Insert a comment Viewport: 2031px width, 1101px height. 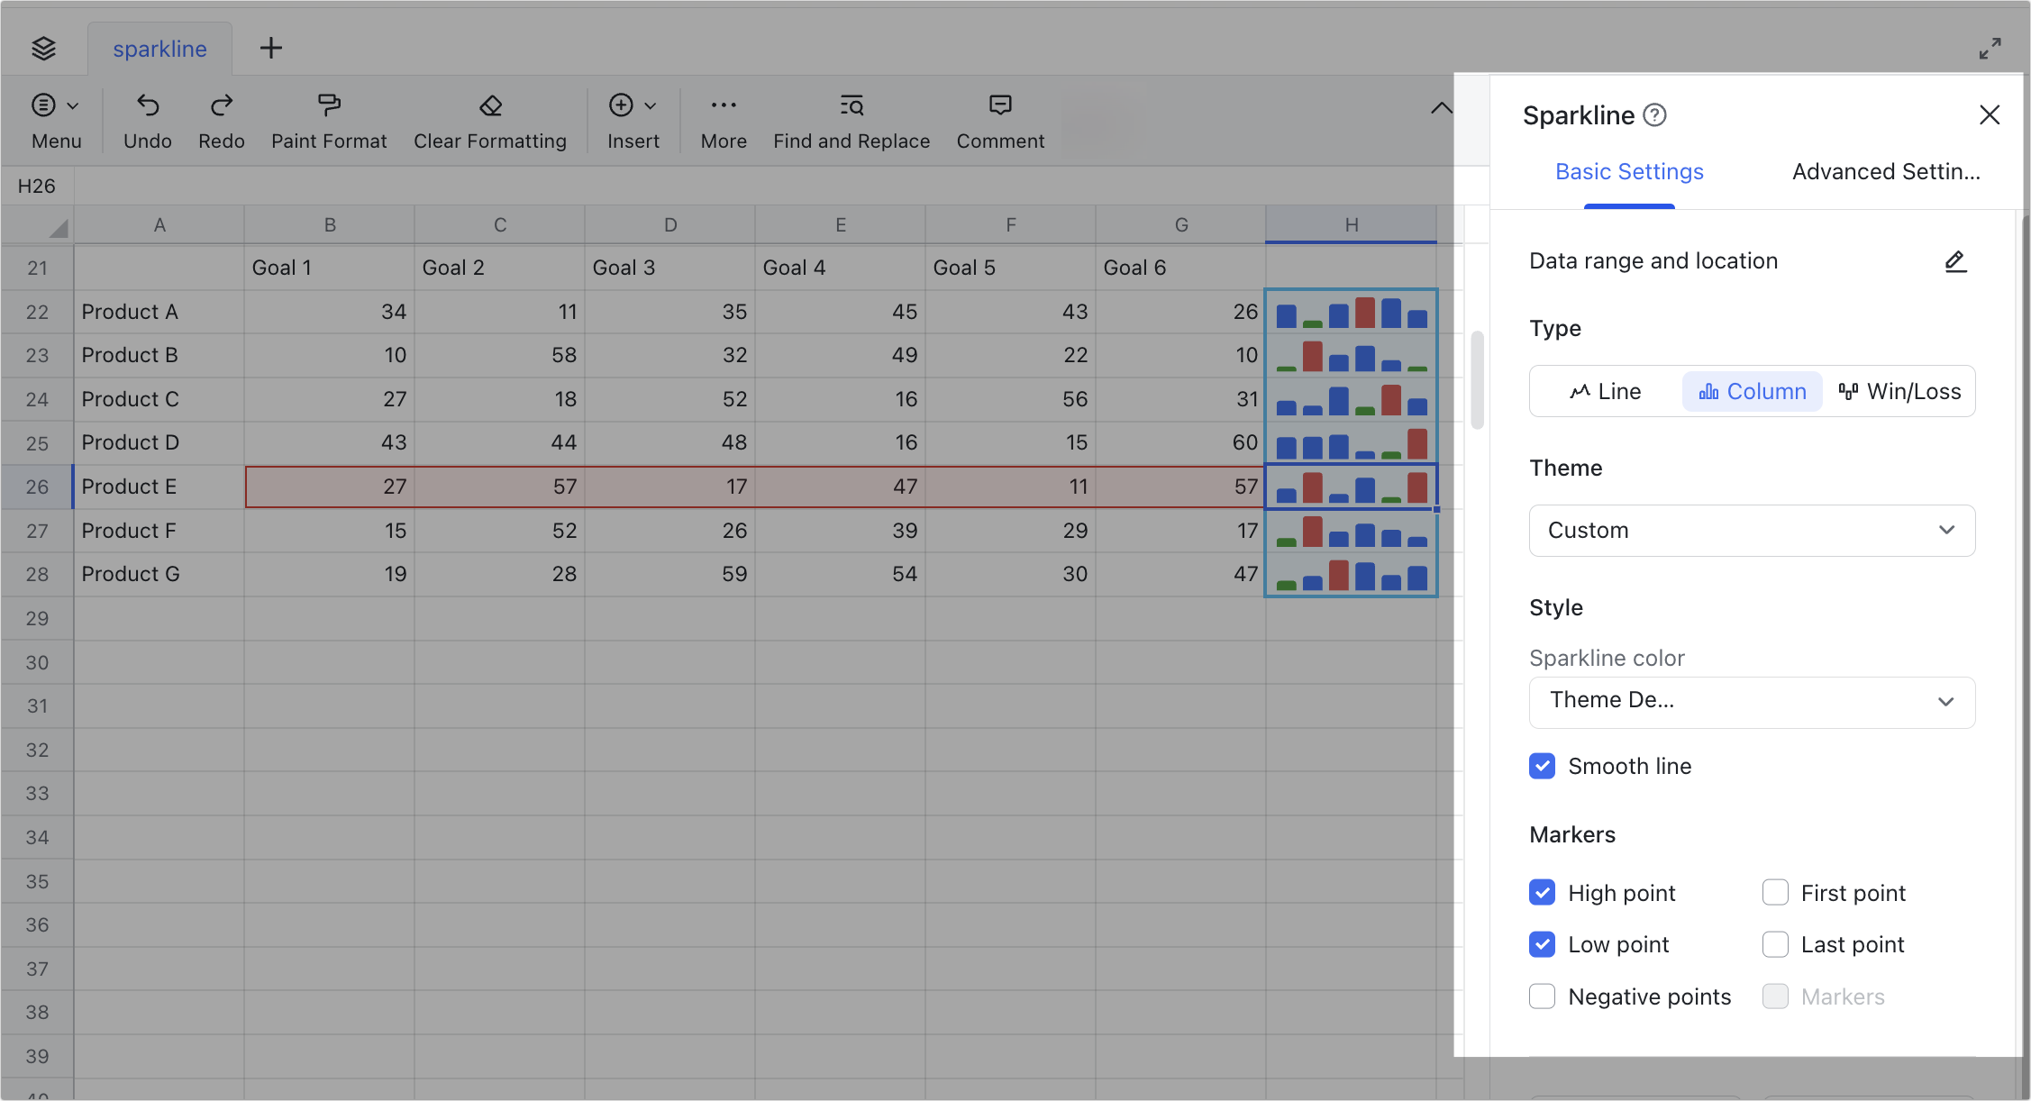click(x=999, y=120)
